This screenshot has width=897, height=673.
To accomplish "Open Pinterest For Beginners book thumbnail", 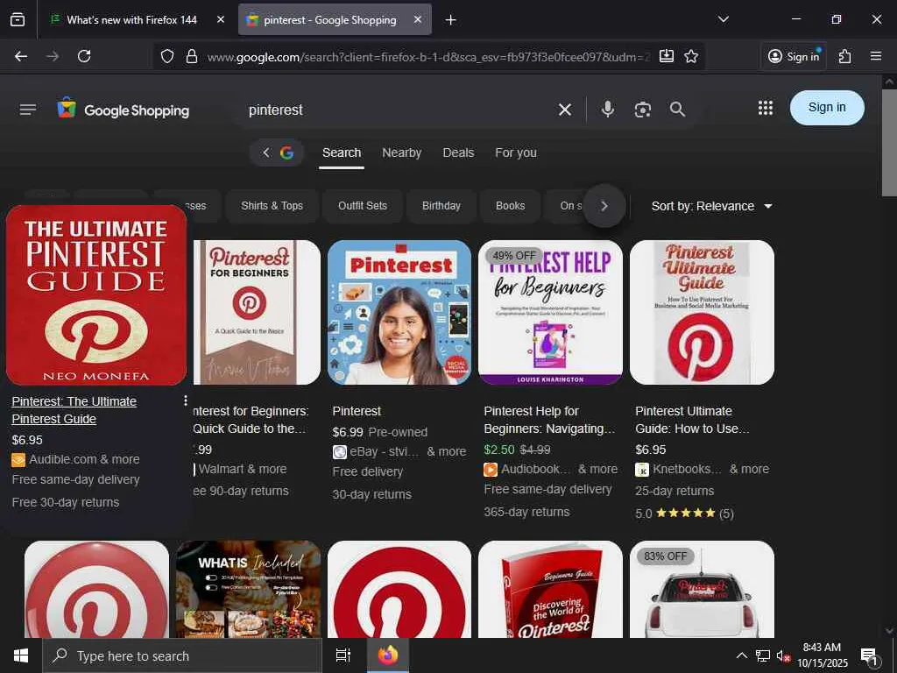I will 257,313.
